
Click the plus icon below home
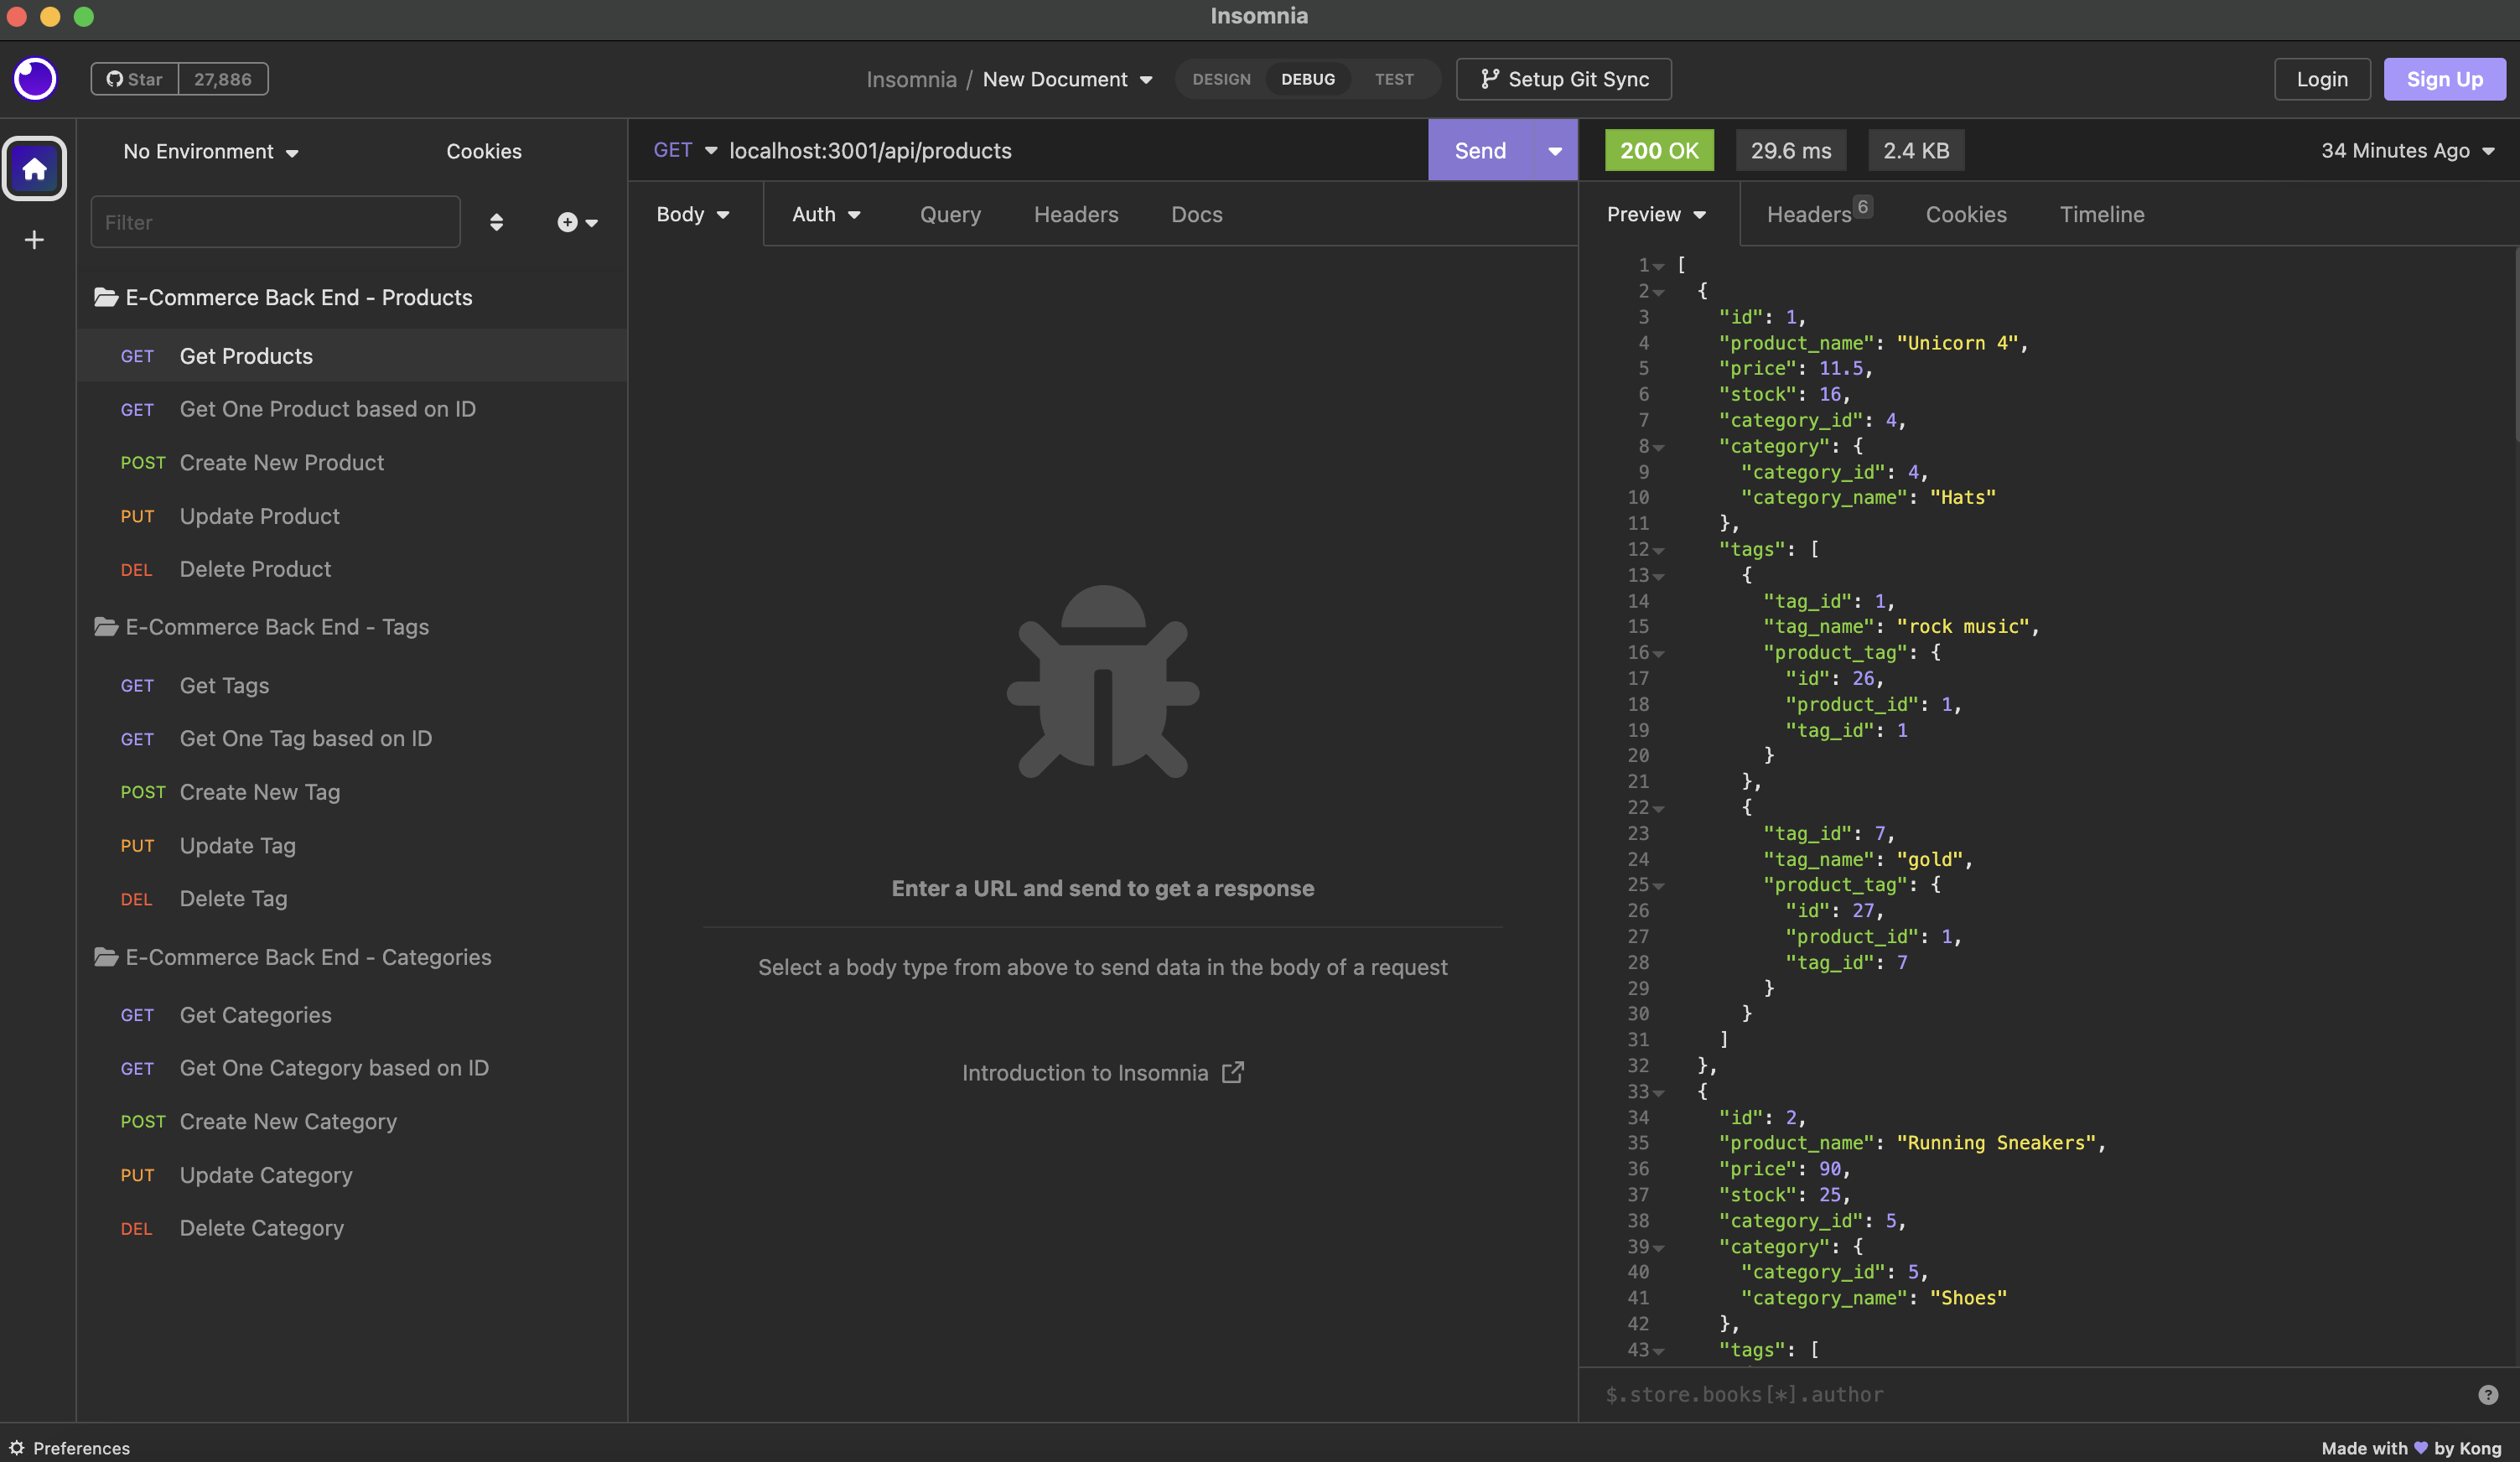point(35,240)
